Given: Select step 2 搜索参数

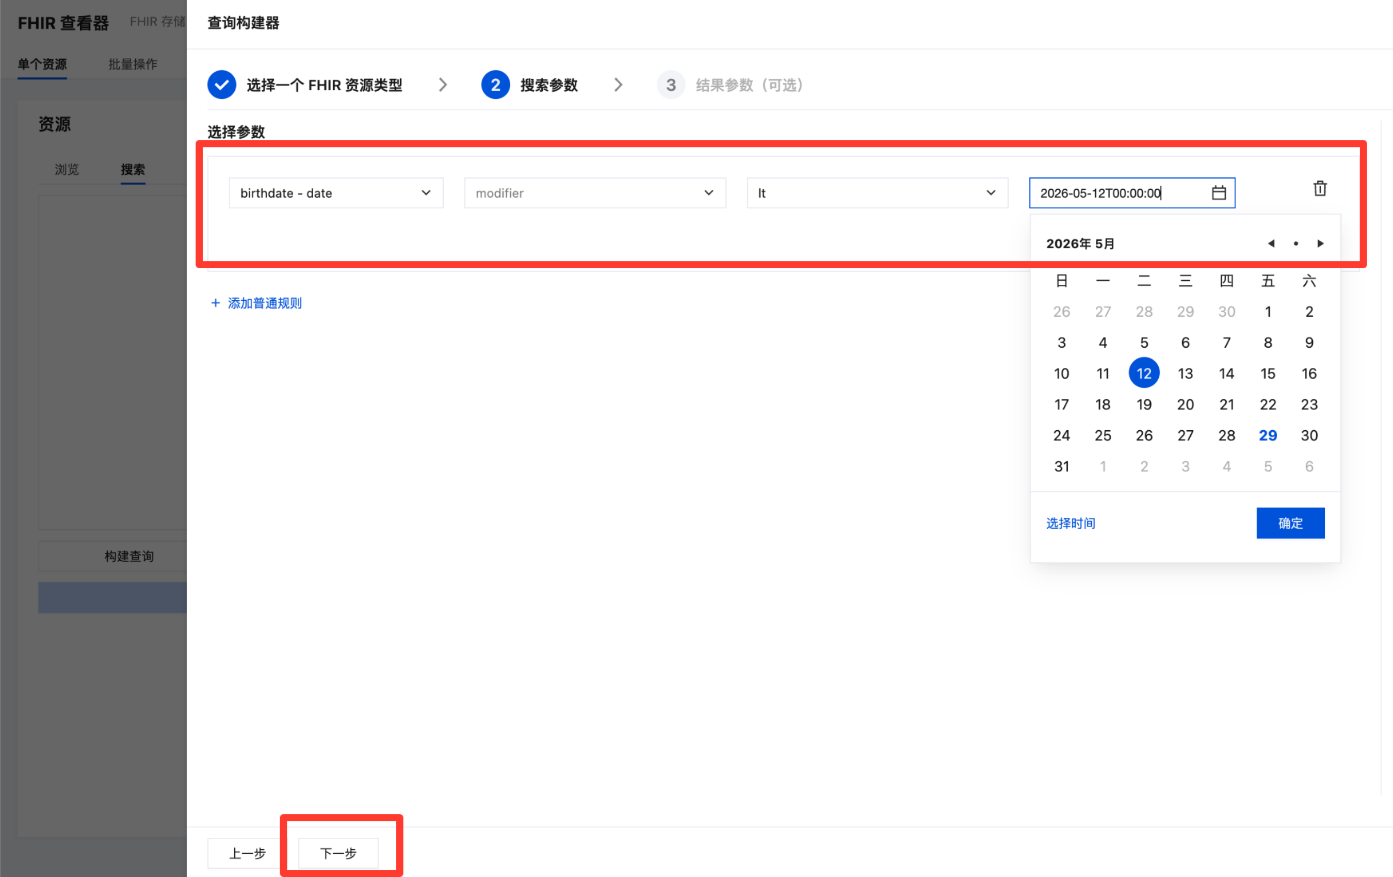Looking at the screenshot, I should pyautogui.click(x=529, y=85).
